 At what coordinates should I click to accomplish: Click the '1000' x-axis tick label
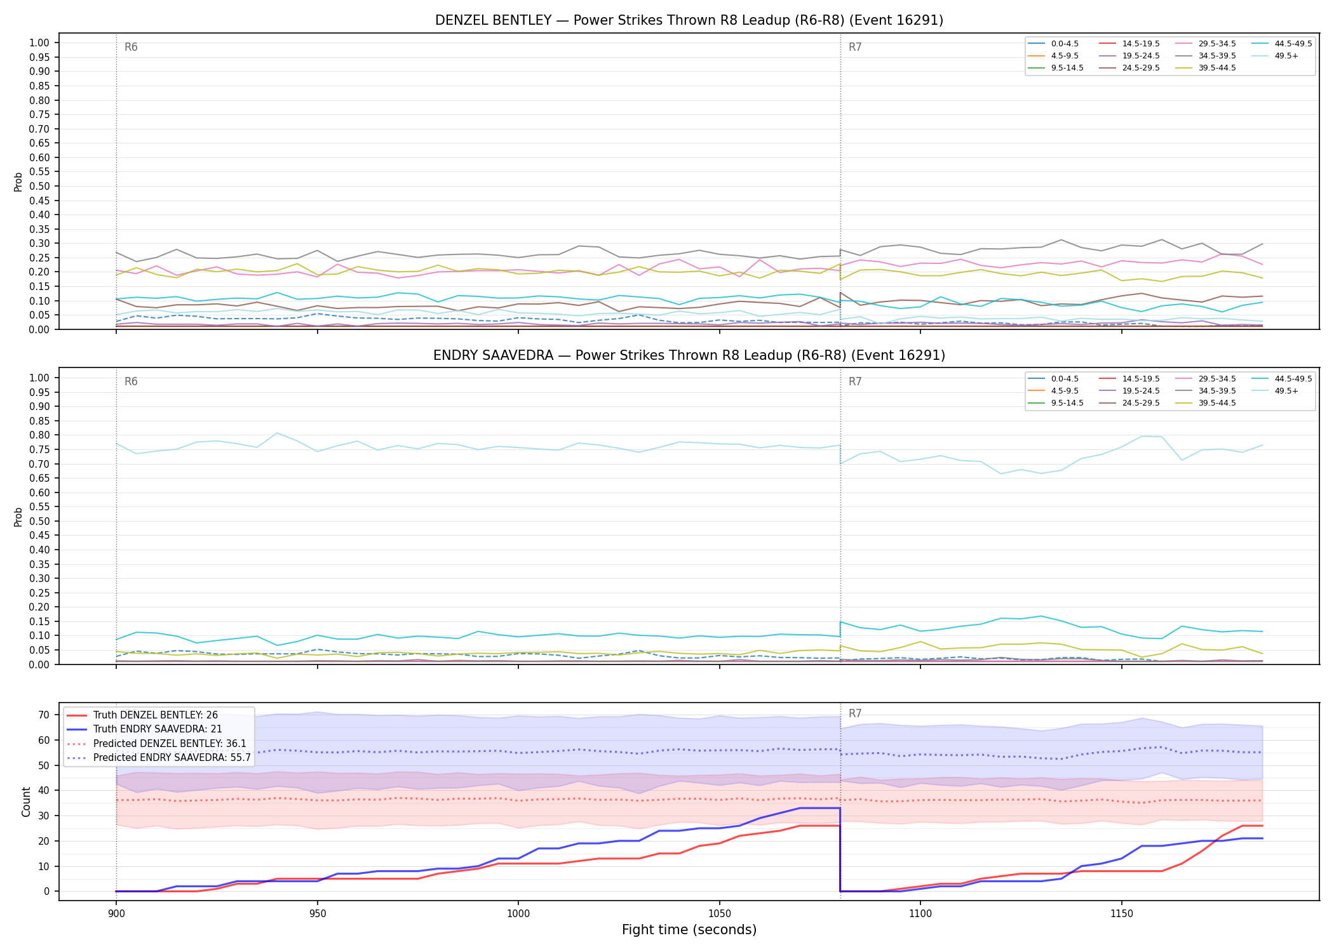(518, 913)
